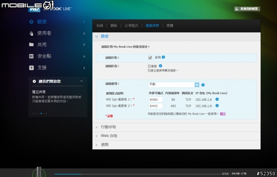Click info icon next to 已連接 status
The width and height of the screenshot is (277, 177).
pyautogui.click(x=161, y=66)
